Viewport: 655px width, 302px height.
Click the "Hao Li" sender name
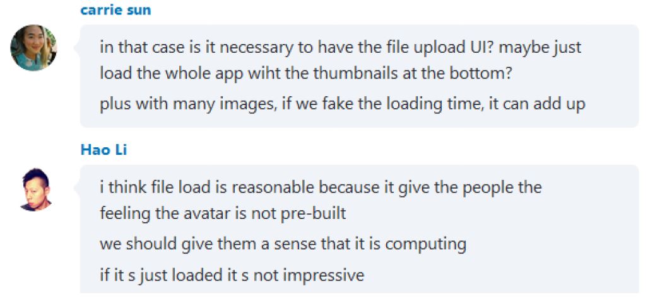pyautogui.click(x=103, y=150)
